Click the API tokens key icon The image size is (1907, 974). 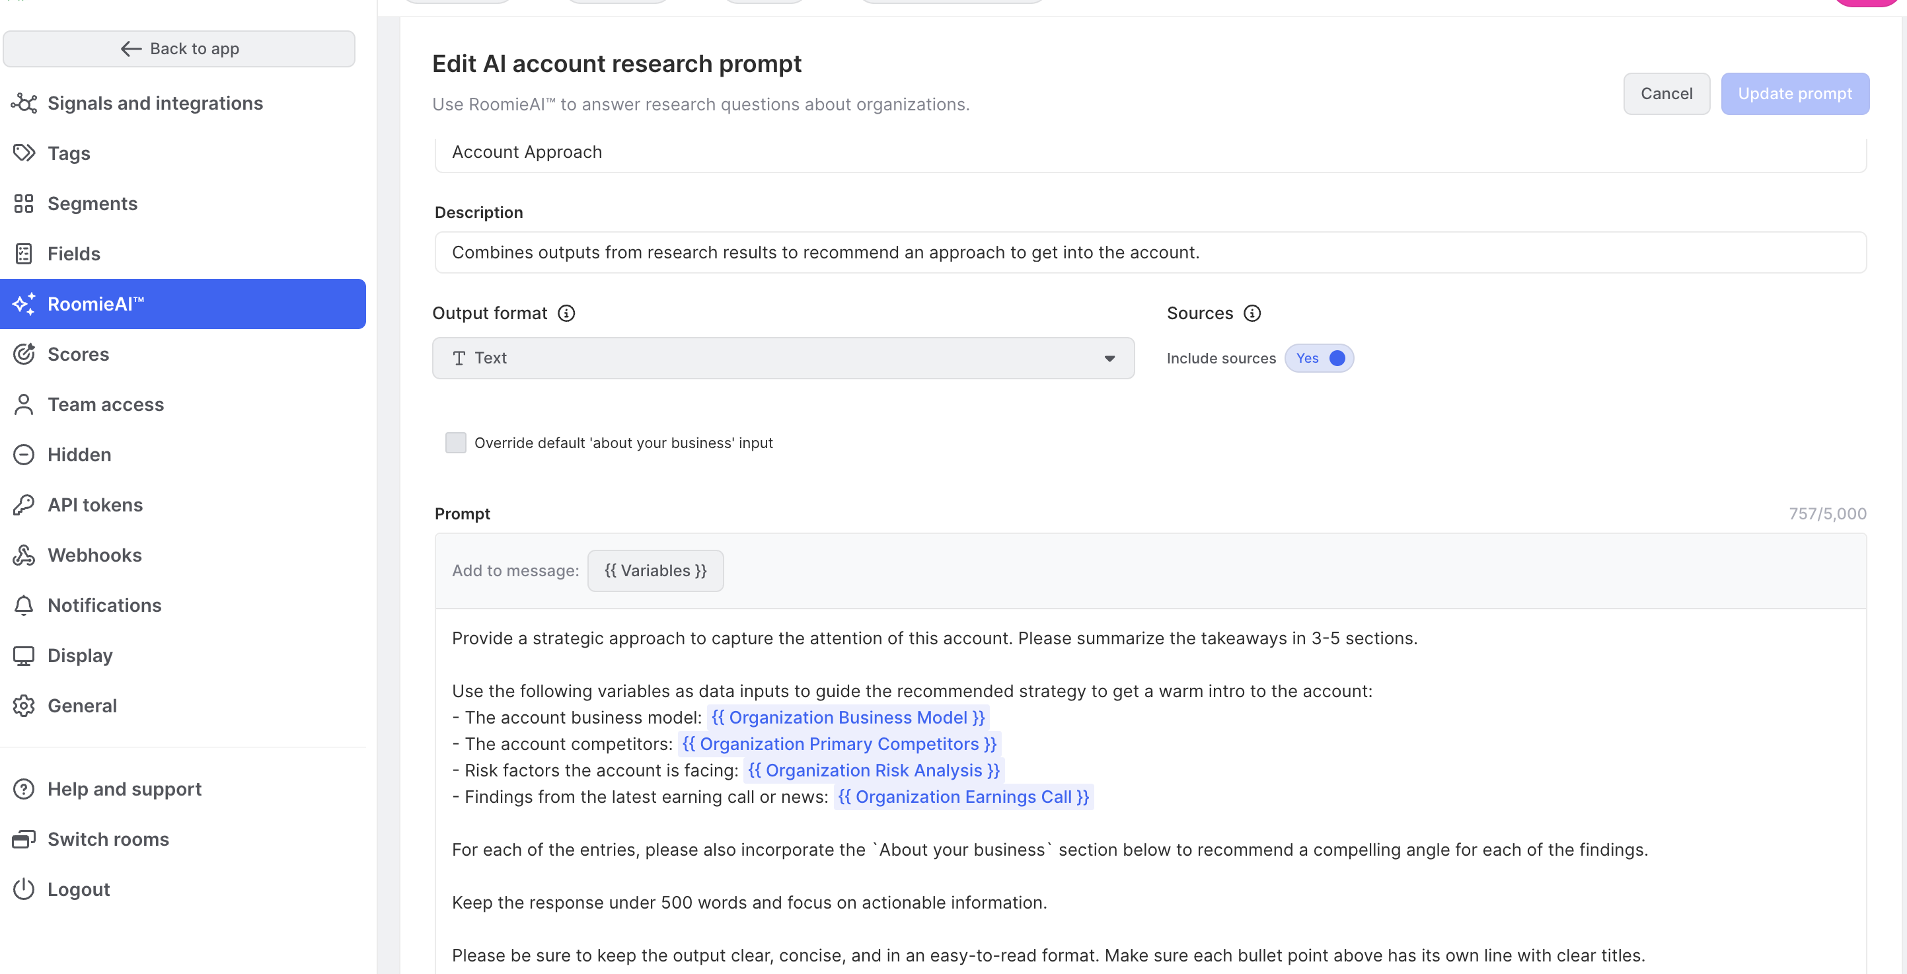tap(24, 505)
